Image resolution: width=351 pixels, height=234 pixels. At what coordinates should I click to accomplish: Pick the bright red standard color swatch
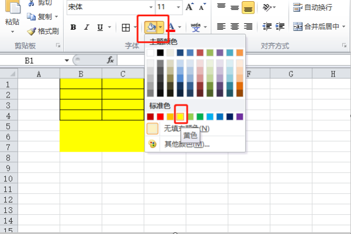160,117
